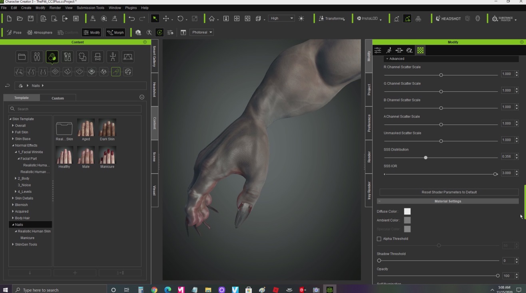This screenshot has width=526, height=293.
Task: Activate the Select arrow tool
Action: [155, 18]
